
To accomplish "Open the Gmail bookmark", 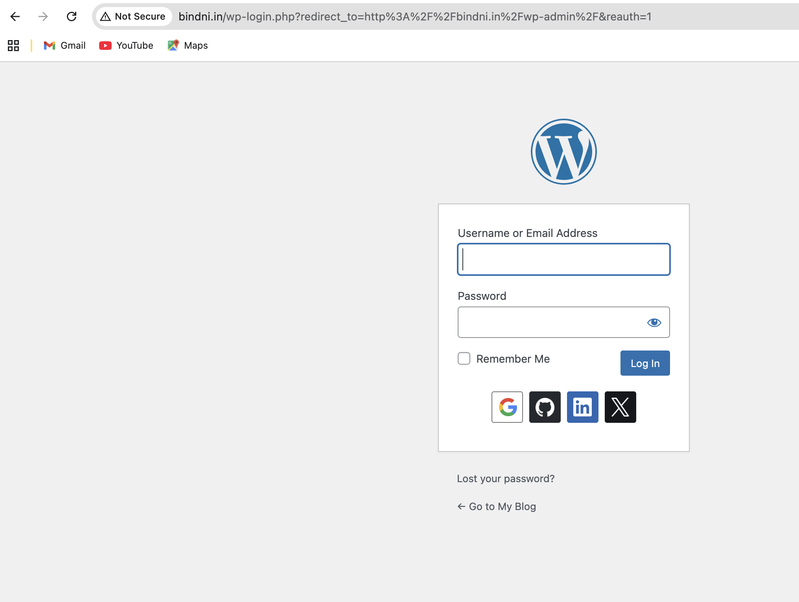I will coord(65,46).
